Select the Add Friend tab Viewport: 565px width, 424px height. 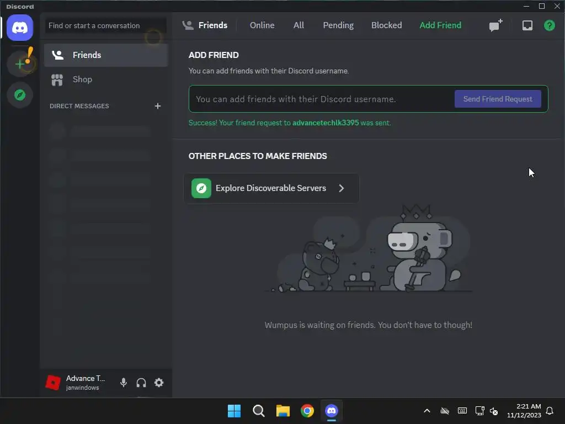click(x=440, y=25)
